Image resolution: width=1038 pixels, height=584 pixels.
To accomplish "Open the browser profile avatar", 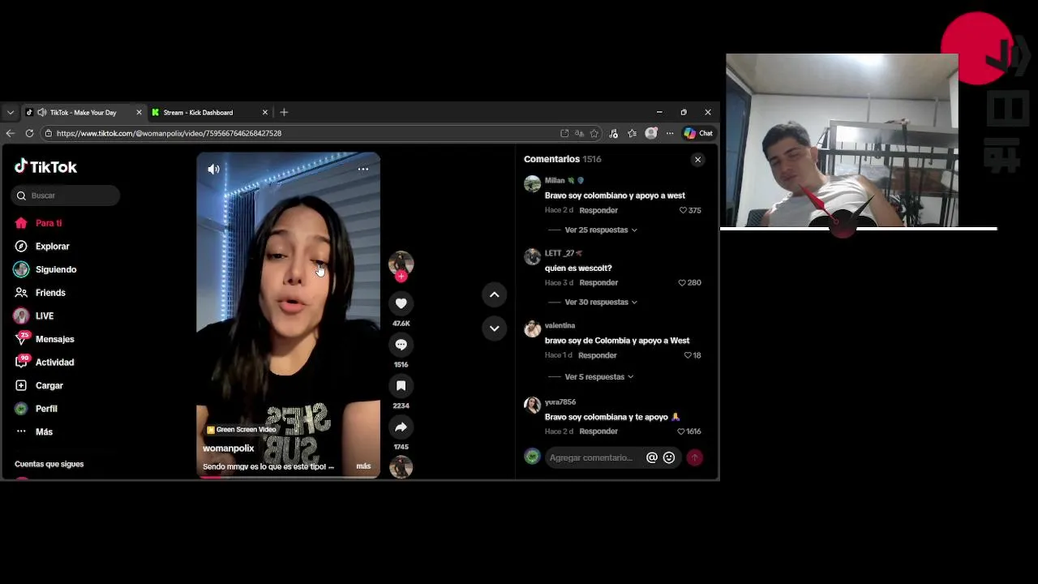I will coord(650,134).
